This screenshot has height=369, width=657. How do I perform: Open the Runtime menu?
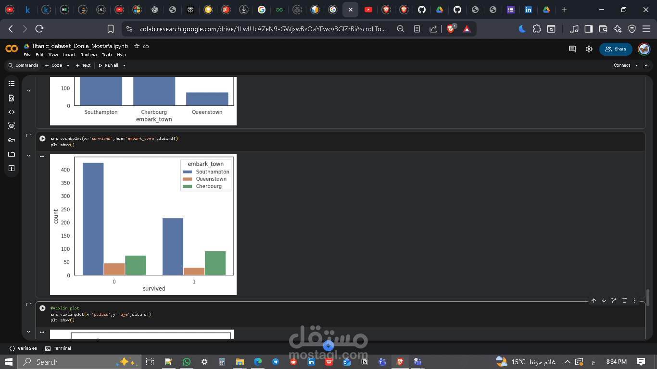click(x=88, y=55)
